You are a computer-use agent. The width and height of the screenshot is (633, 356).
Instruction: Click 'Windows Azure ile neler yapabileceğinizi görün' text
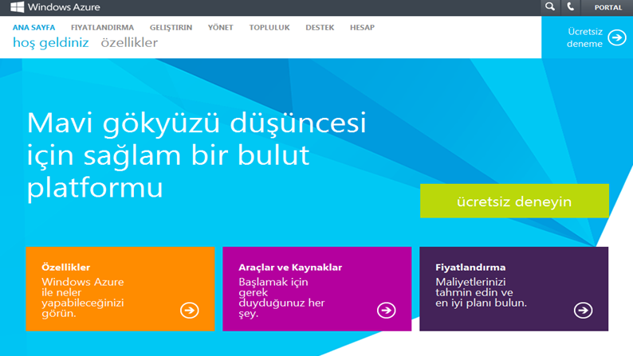pyautogui.click(x=83, y=298)
